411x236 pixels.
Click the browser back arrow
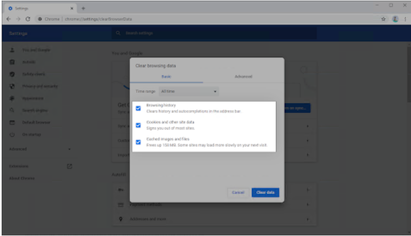[9, 19]
